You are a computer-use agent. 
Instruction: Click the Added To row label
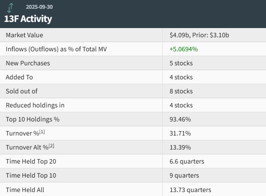tap(19, 77)
